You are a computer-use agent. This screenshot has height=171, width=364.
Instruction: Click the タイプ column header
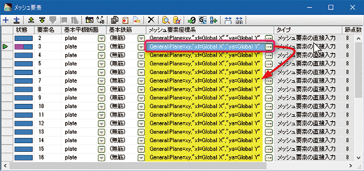click(x=308, y=30)
